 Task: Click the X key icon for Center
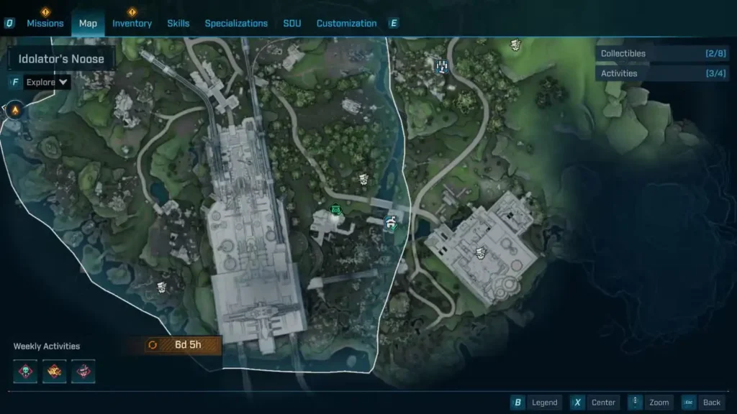[577, 402]
